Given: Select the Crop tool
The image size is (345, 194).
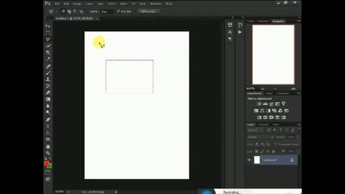Looking at the screenshot, I should (x=48, y=52).
